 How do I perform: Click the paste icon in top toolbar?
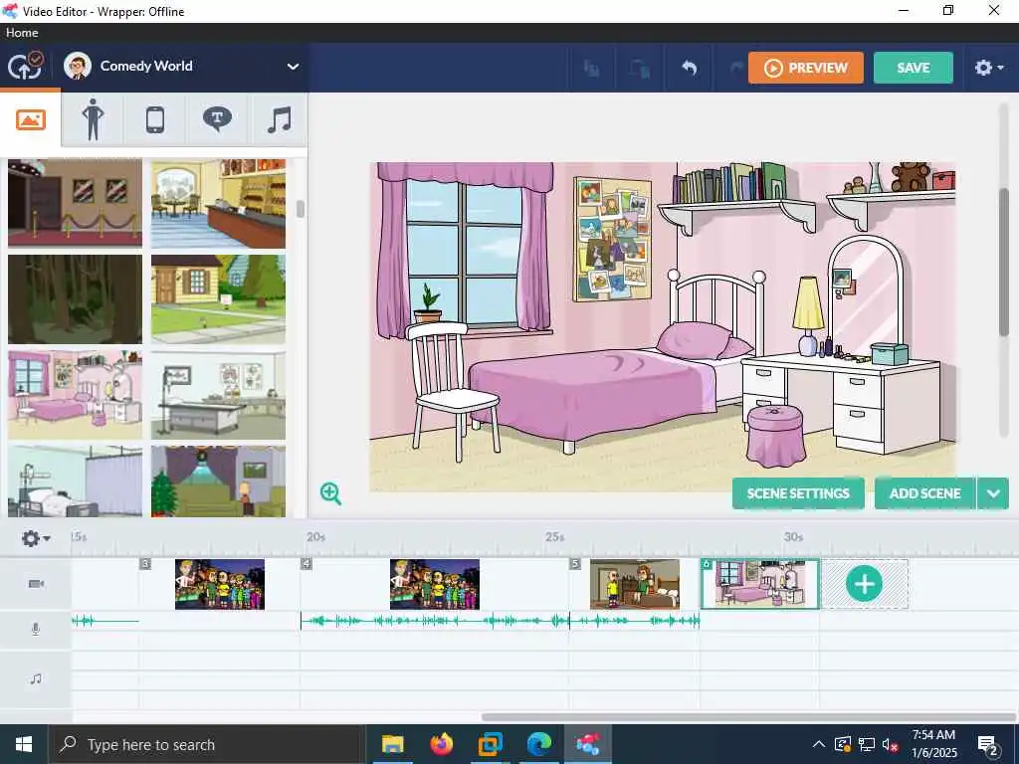pyautogui.click(x=640, y=68)
